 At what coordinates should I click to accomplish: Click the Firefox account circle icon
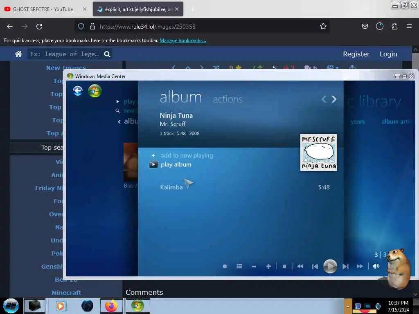click(x=379, y=26)
